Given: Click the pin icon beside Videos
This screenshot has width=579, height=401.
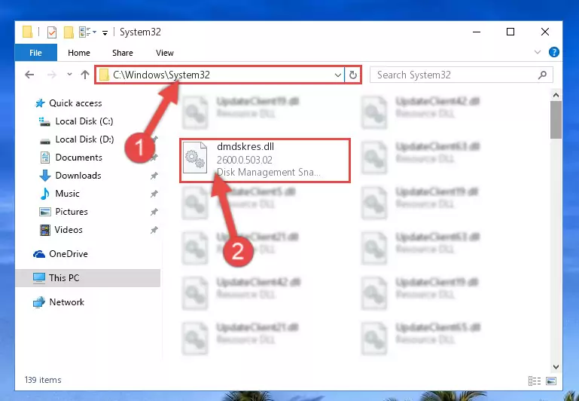Looking at the screenshot, I should [x=154, y=230].
